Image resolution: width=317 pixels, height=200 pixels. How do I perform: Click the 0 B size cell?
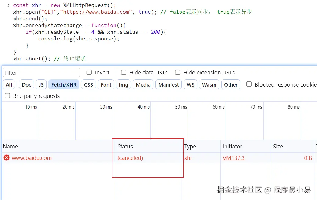pyautogui.click(x=308, y=158)
